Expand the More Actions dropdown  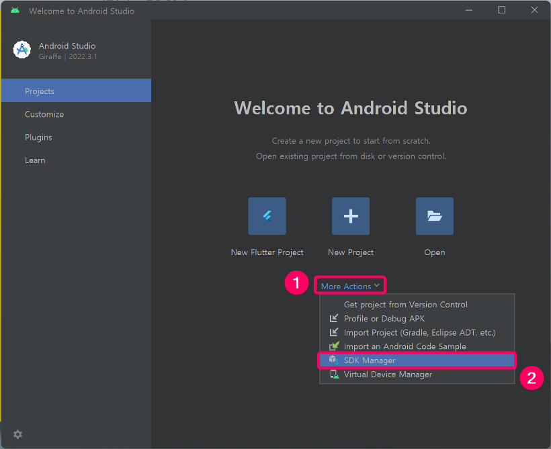pyautogui.click(x=350, y=286)
